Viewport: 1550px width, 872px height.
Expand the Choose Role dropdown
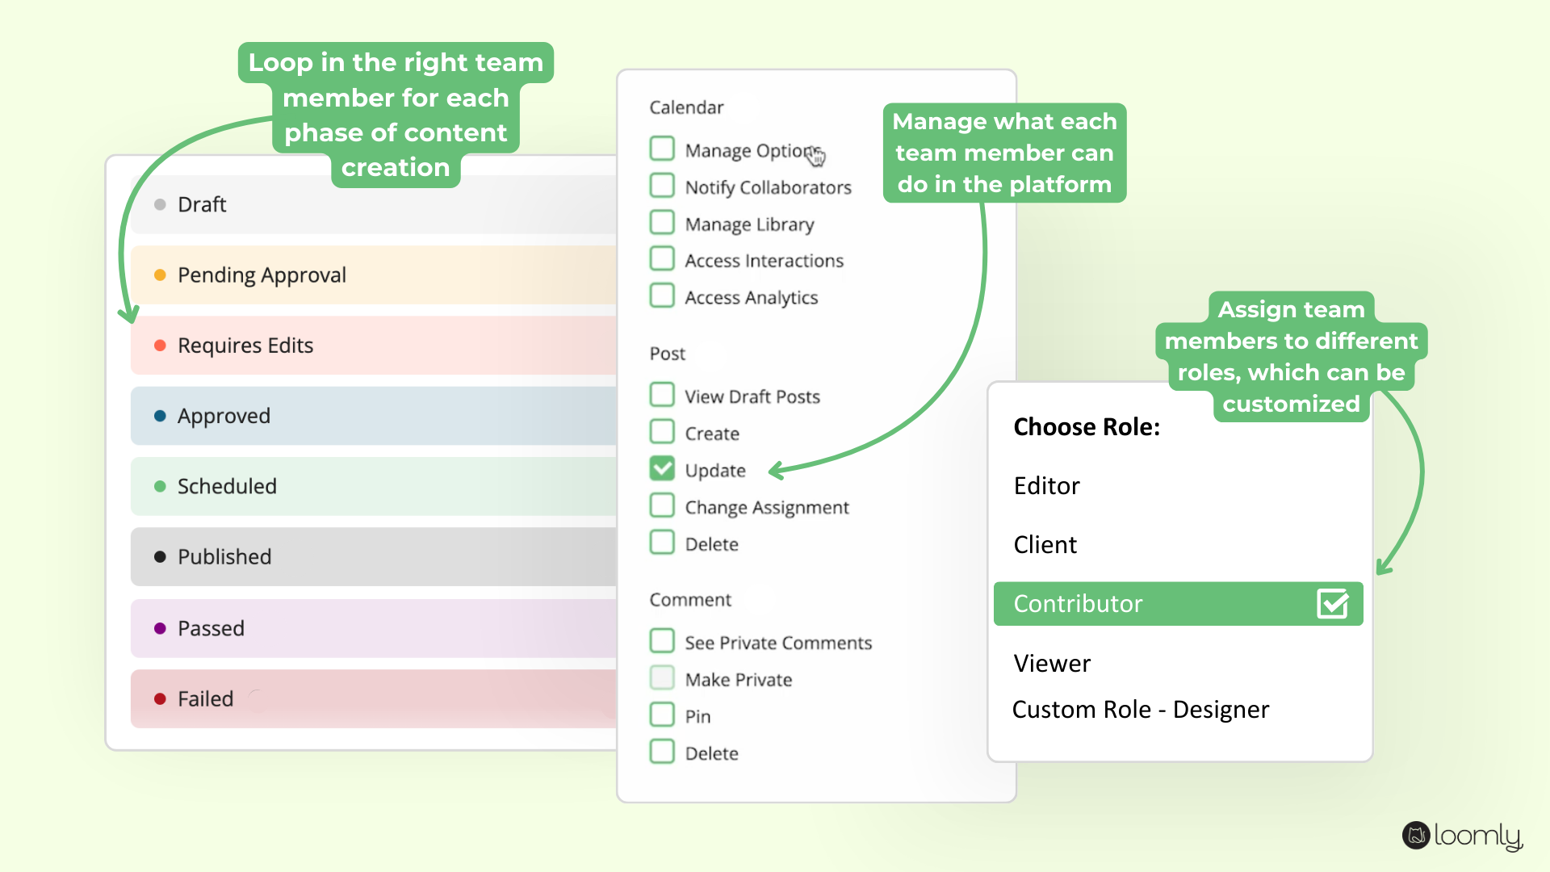[x=1086, y=425]
